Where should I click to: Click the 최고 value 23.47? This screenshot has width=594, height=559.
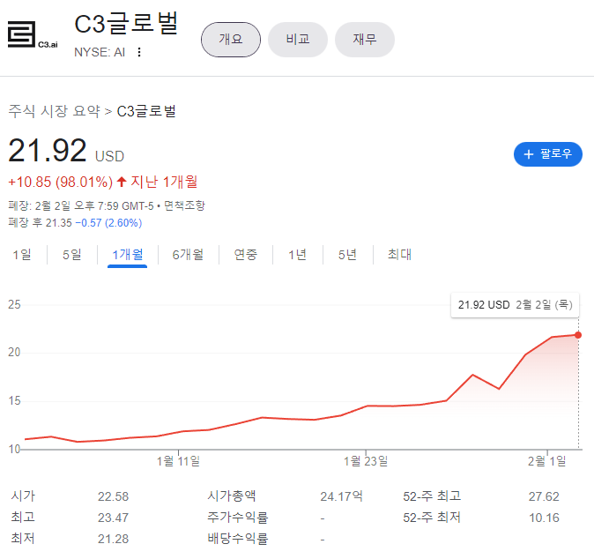point(114,518)
